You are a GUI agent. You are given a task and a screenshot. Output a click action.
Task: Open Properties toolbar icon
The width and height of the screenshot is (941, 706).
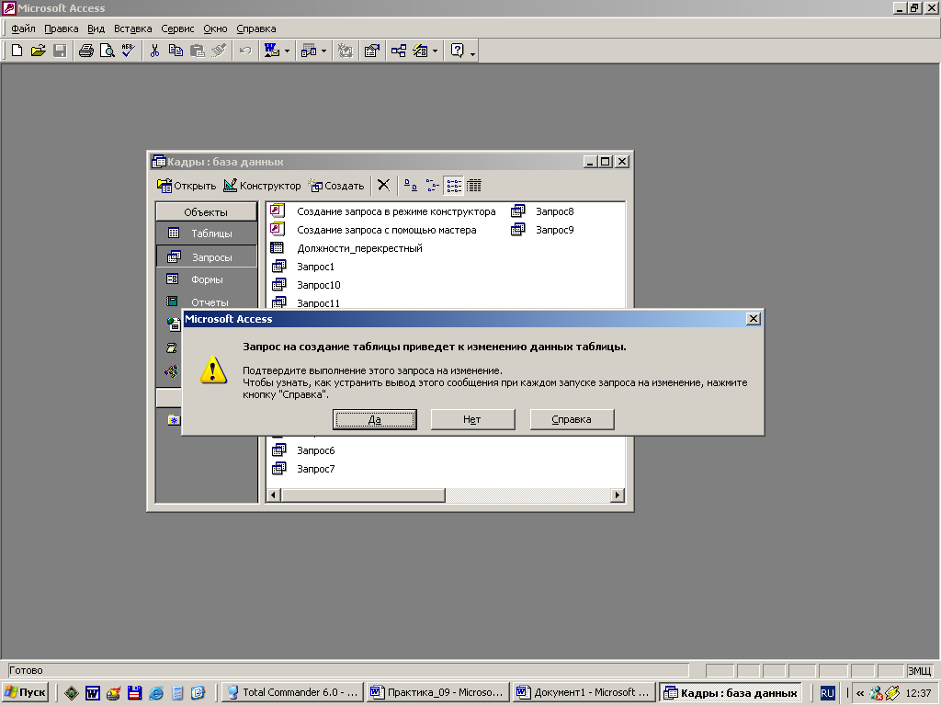pos(372,51)
